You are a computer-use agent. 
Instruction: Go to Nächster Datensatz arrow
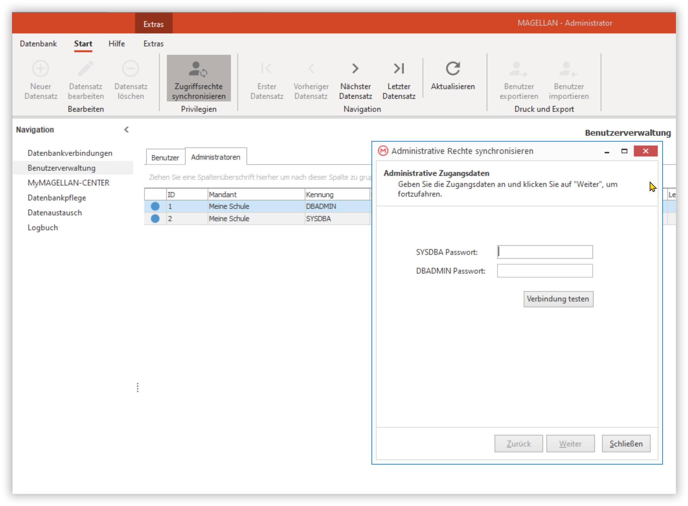355,68
